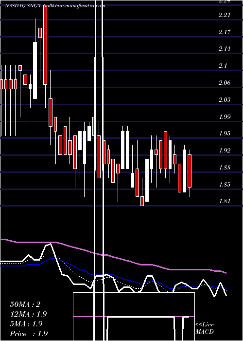Click the 2.03 price axis label

[x=225, y=99]
